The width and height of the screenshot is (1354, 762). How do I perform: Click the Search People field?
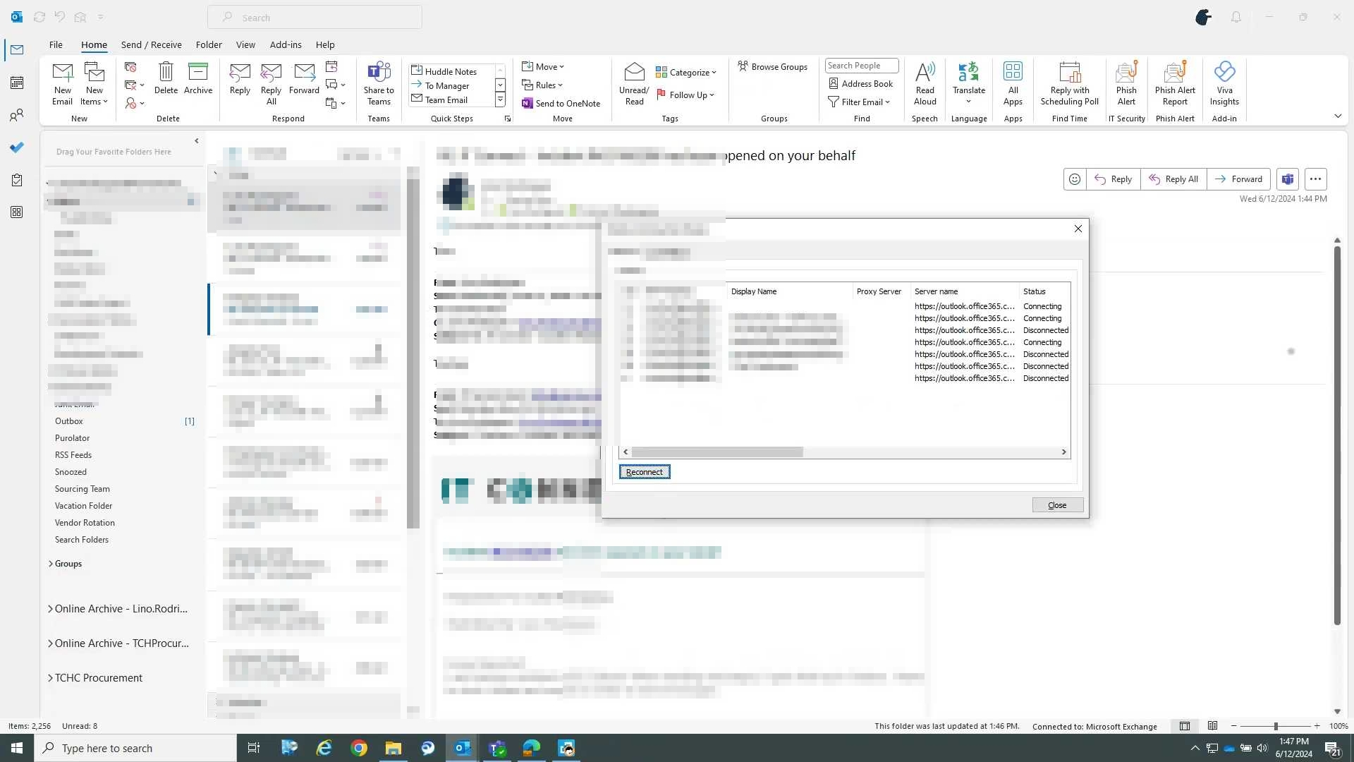(x=861, y=66)
